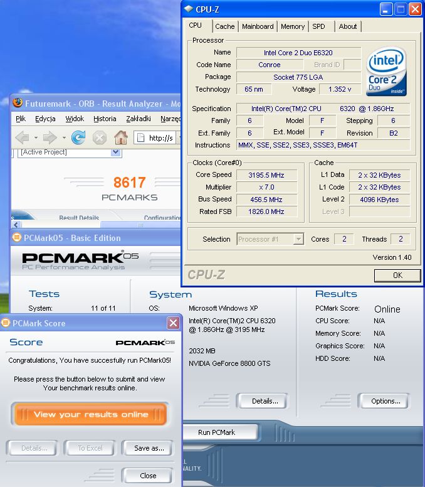Screen dimensions: 425x487
Task: Go back using Firefox back arrow
Action: coord(22,137)
